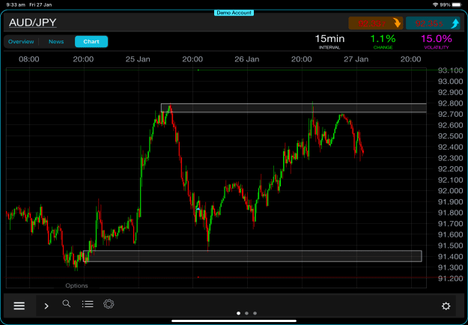Select the lower support rectangle near 91.400
Screen dimensions: 468x325
click(252, 256)
